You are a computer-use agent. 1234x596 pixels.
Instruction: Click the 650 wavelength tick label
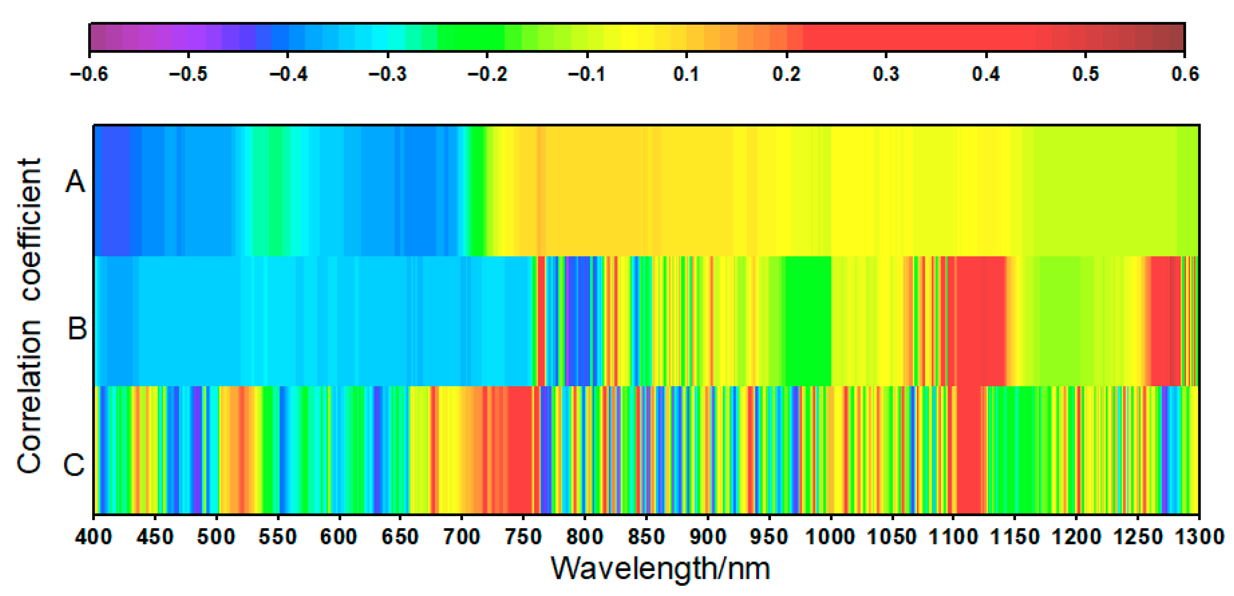(401, 536)
